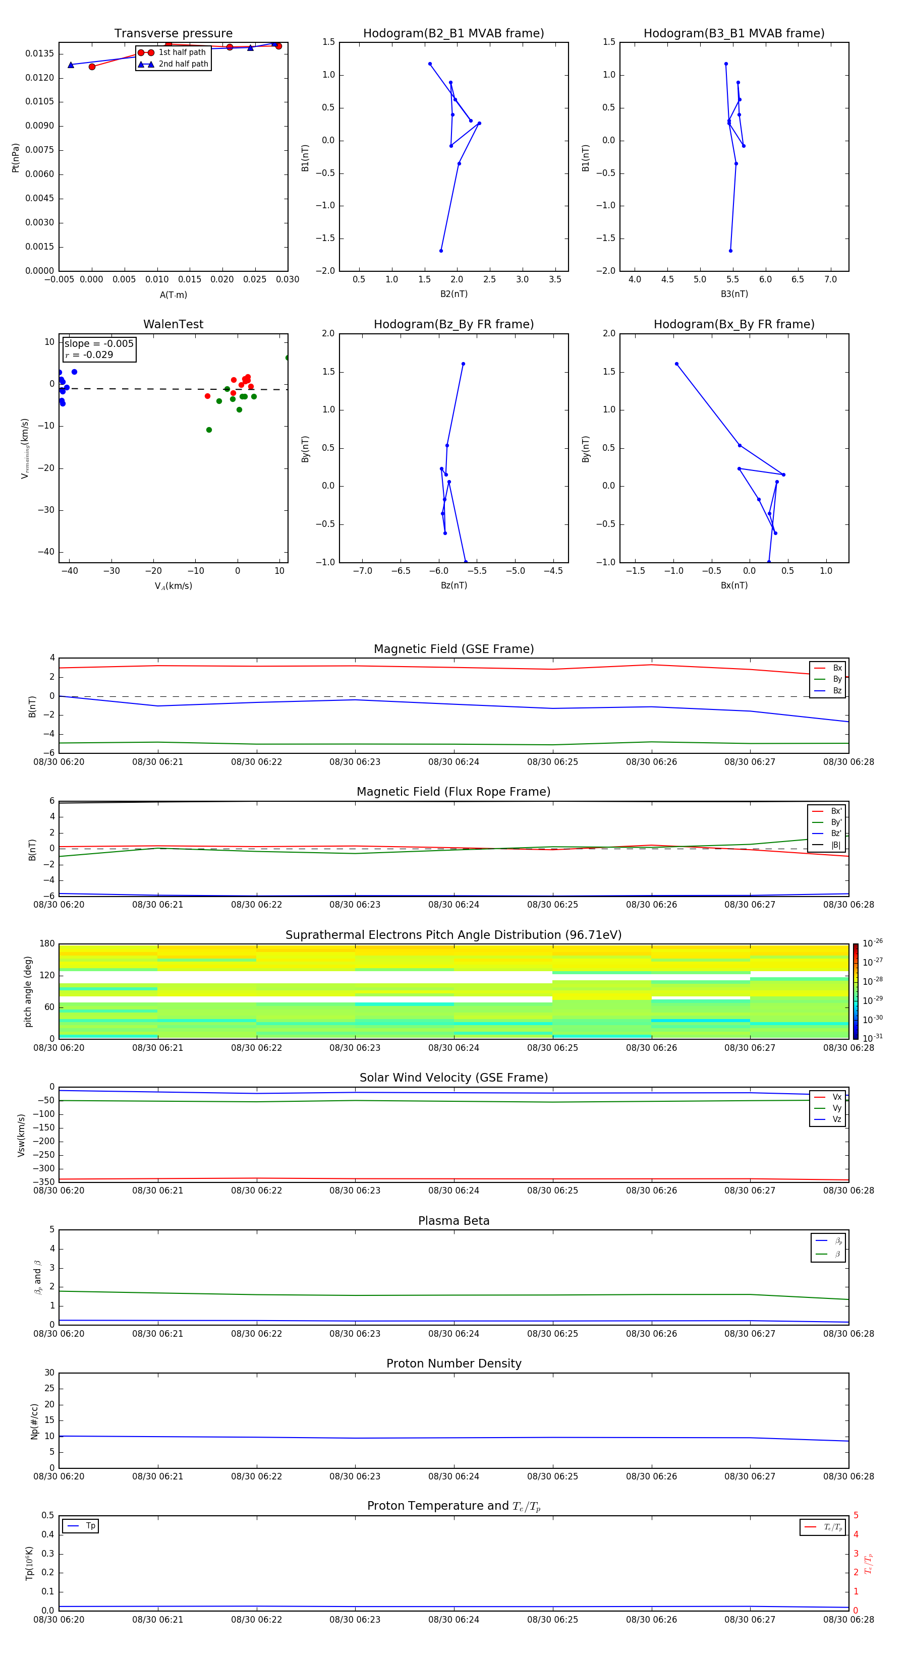Click 'Magnetic Field (Flux Rope Frame)' title
The height and width of the screenshot is (1664, 908).
[x=453, y=792]
